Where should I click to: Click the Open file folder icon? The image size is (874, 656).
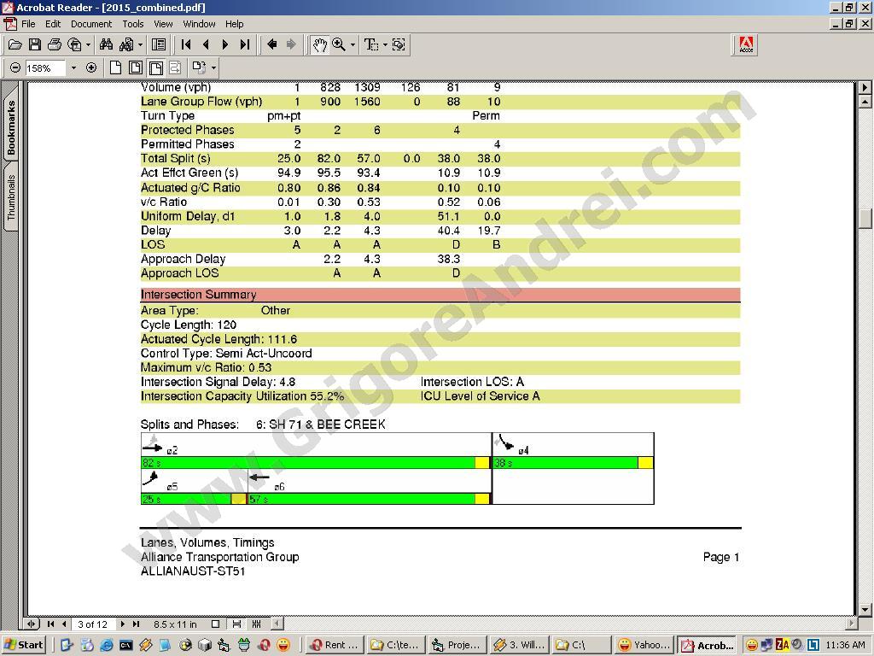click(x=15, y=44)
